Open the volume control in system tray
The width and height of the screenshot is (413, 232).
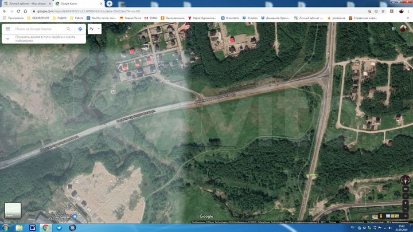pyautogui.click(x=390, y=228)
